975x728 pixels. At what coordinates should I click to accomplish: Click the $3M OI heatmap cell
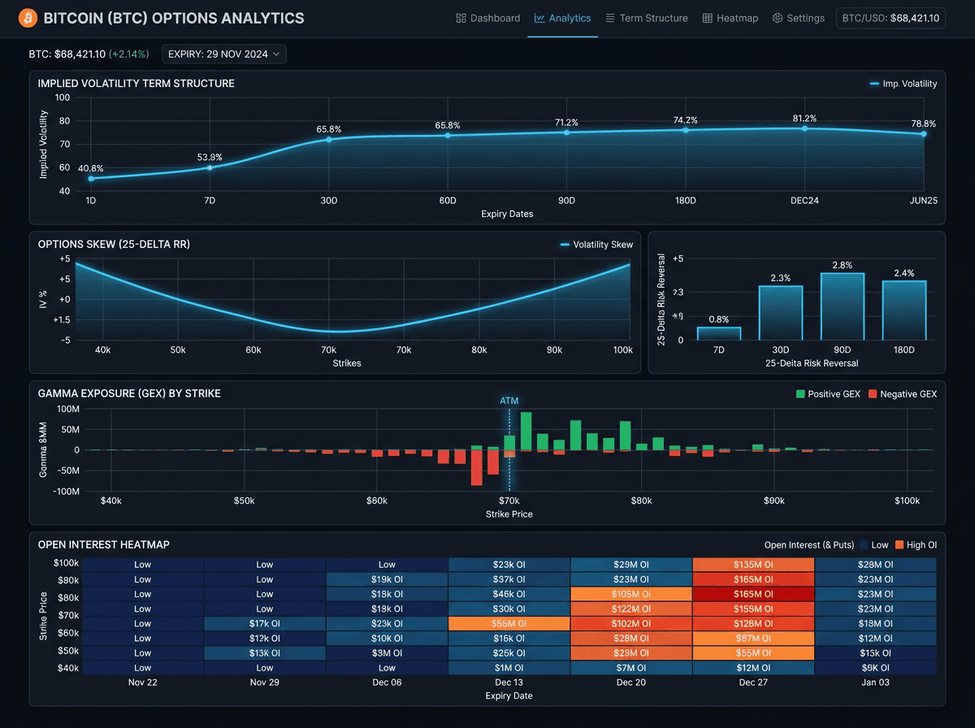pyautogui.click(x=387, y=653)
